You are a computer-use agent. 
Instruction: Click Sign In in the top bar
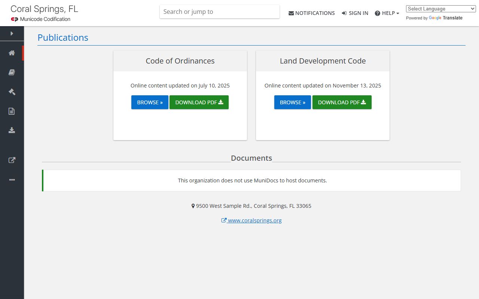click(355, 13)
